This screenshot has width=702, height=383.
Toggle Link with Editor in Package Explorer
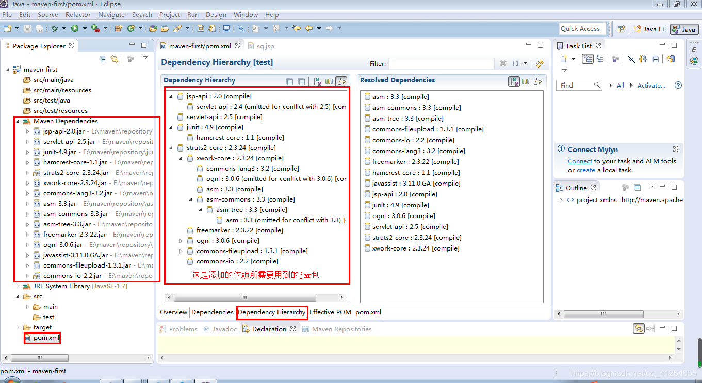click(115, 59)
